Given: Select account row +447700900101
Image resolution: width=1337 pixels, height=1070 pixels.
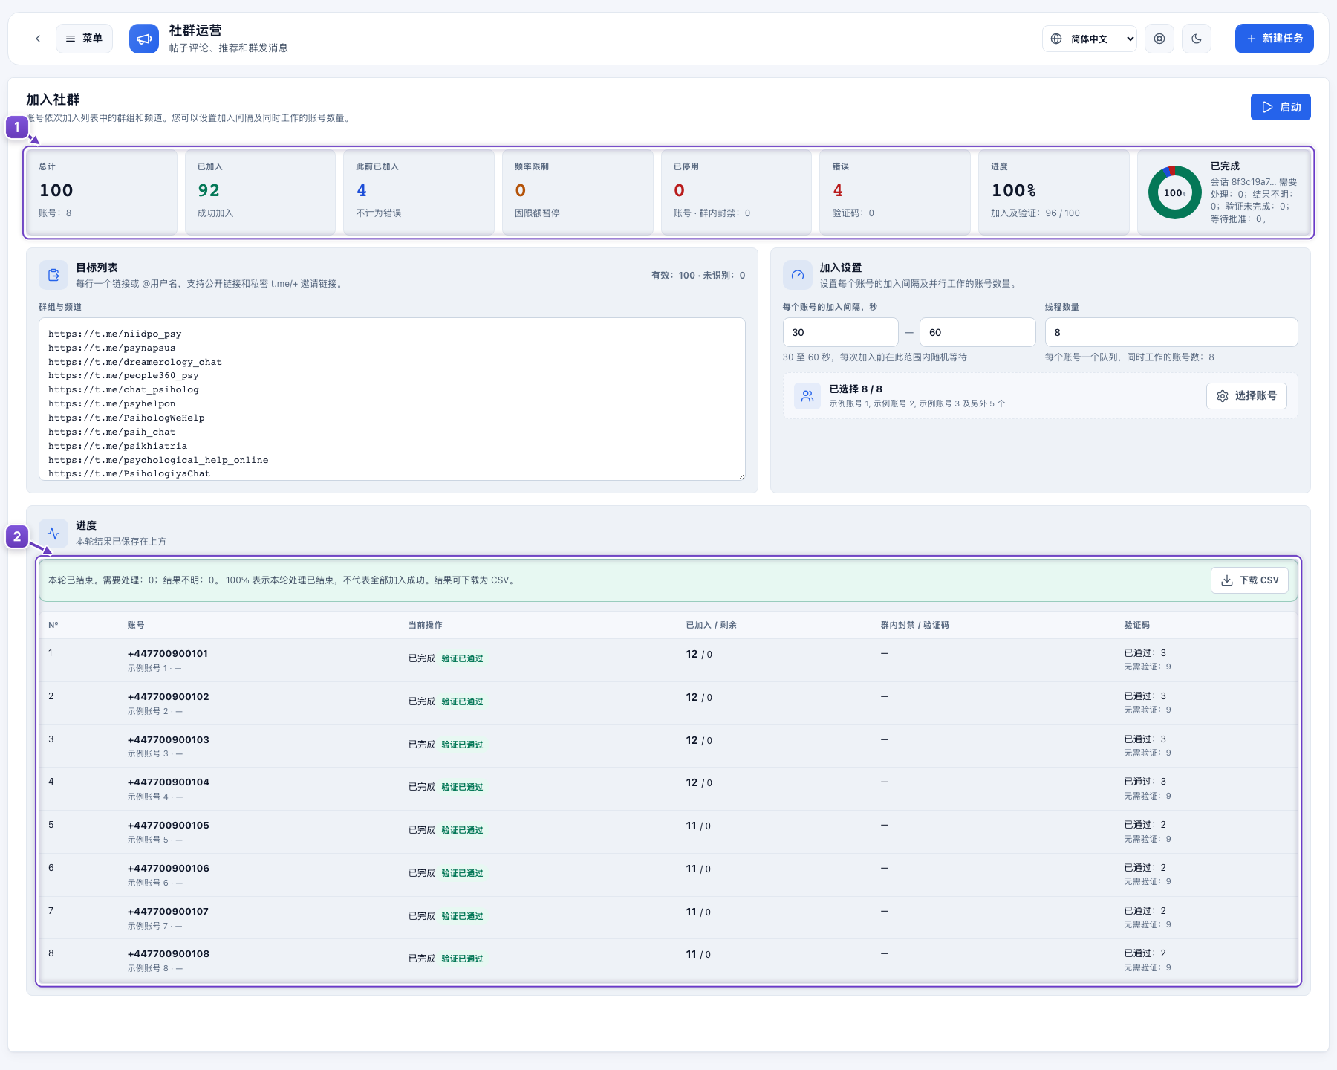Looking at the screenshot, I should point(668,660).
